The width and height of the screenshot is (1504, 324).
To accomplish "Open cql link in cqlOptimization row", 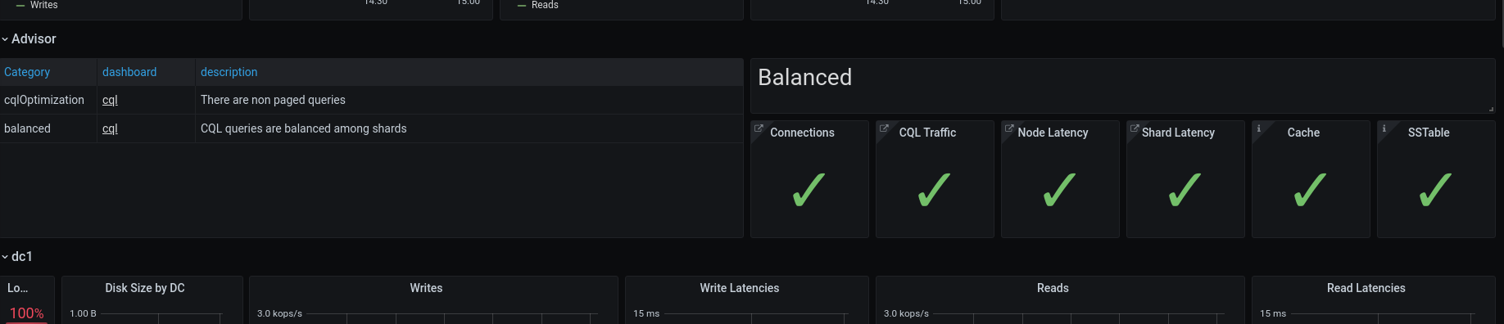I will (110, 100).
